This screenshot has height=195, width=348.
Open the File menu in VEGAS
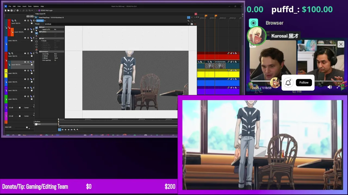tap(10, 6)
